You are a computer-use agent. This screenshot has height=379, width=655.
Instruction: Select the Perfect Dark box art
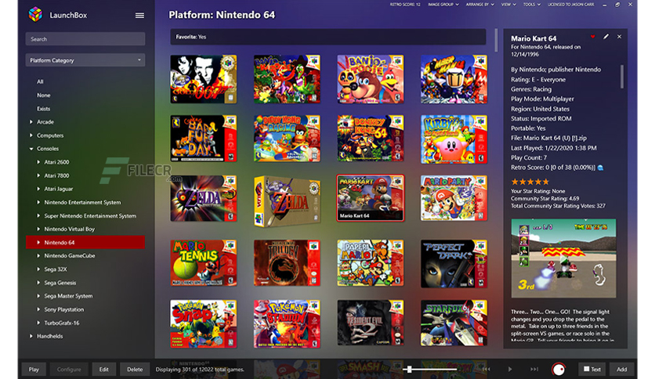tap(454, 264)
